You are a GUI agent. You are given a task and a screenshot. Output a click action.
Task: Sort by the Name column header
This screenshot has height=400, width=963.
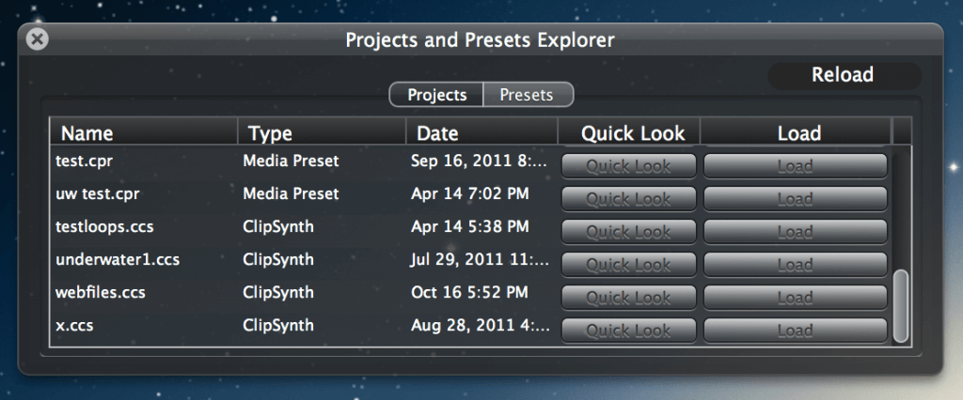144,133
